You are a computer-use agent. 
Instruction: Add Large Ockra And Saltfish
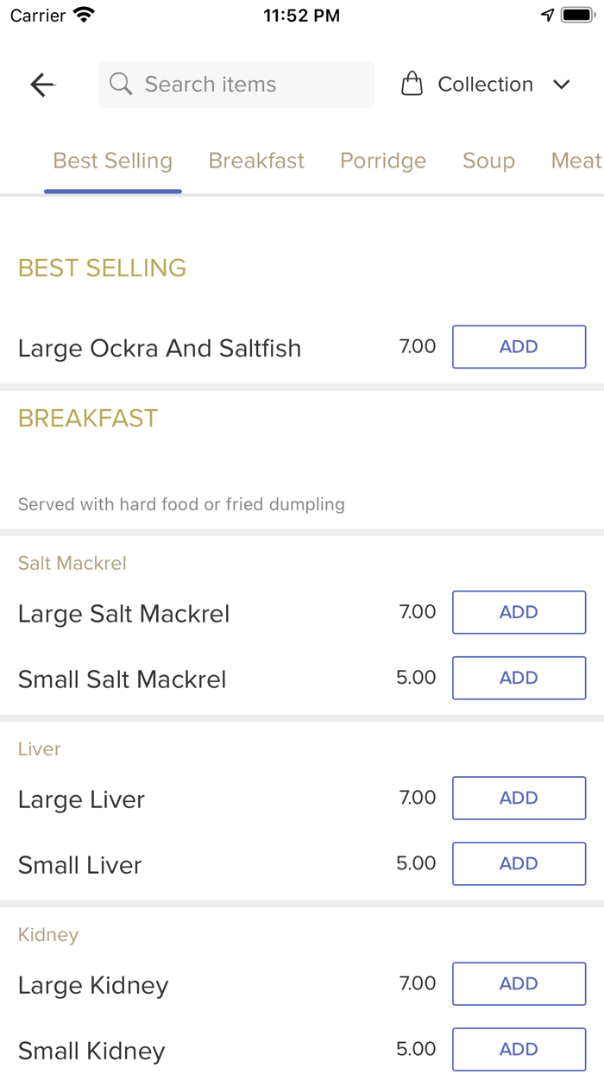pos(519,347)
